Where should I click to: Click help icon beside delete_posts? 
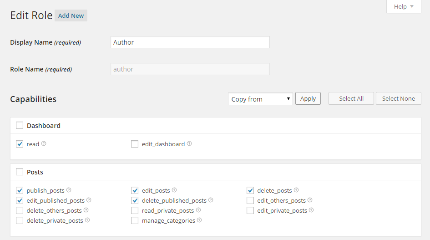[296, 190]
